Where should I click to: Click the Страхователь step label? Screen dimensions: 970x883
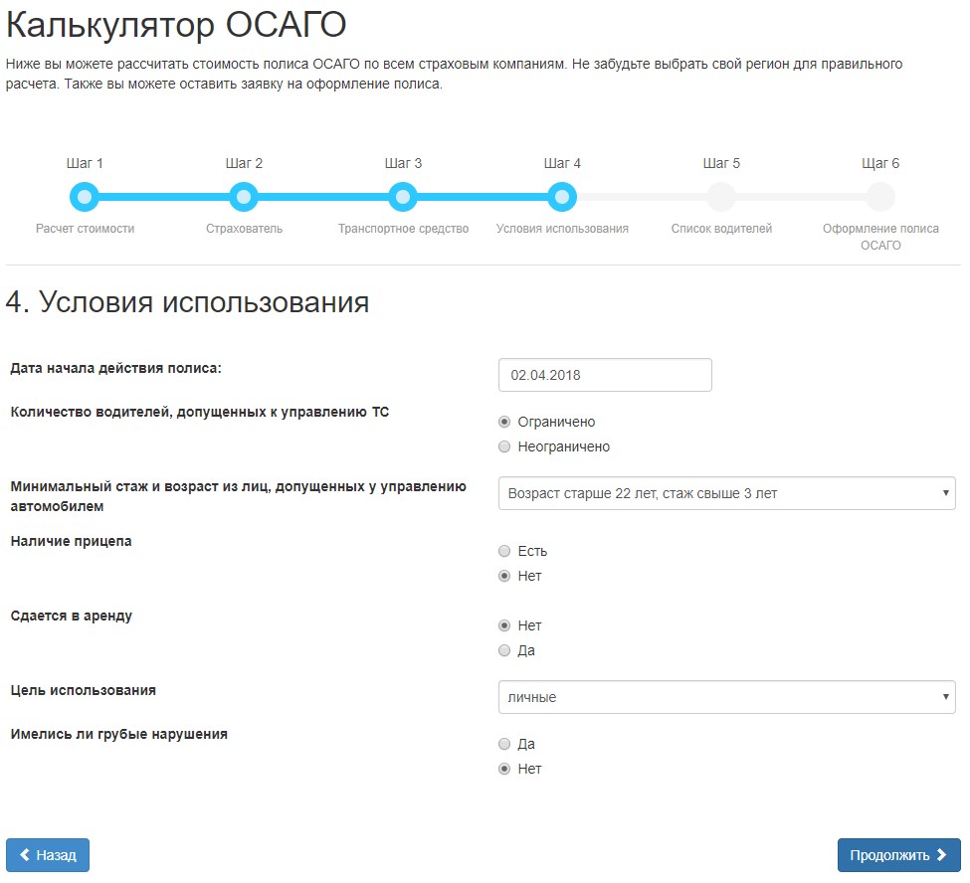point(244,229)
